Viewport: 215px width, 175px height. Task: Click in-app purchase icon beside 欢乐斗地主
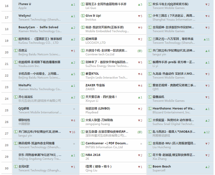coord(150,4)
